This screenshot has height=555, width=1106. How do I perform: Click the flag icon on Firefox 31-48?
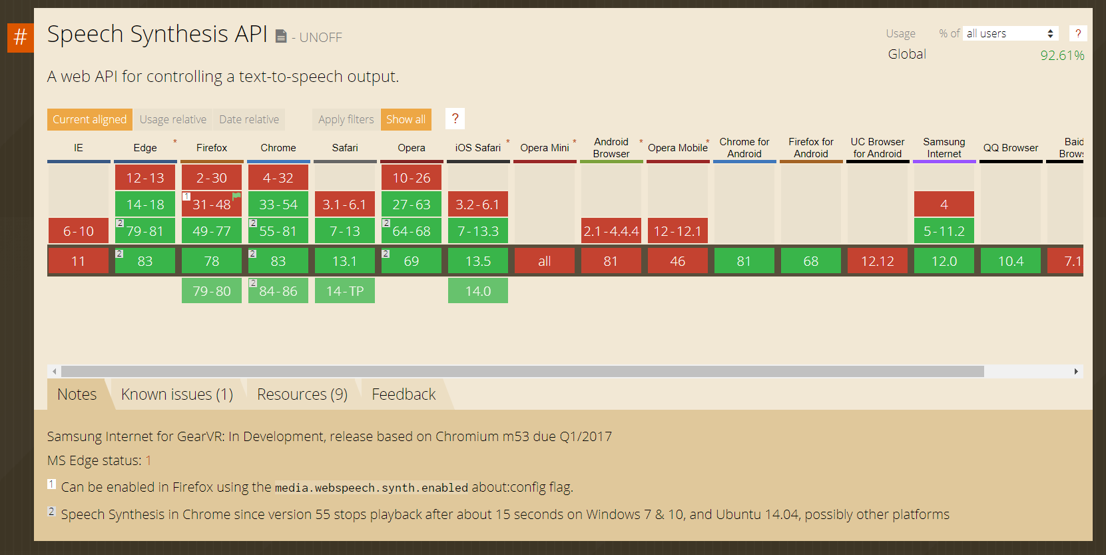tap(236, 196)
